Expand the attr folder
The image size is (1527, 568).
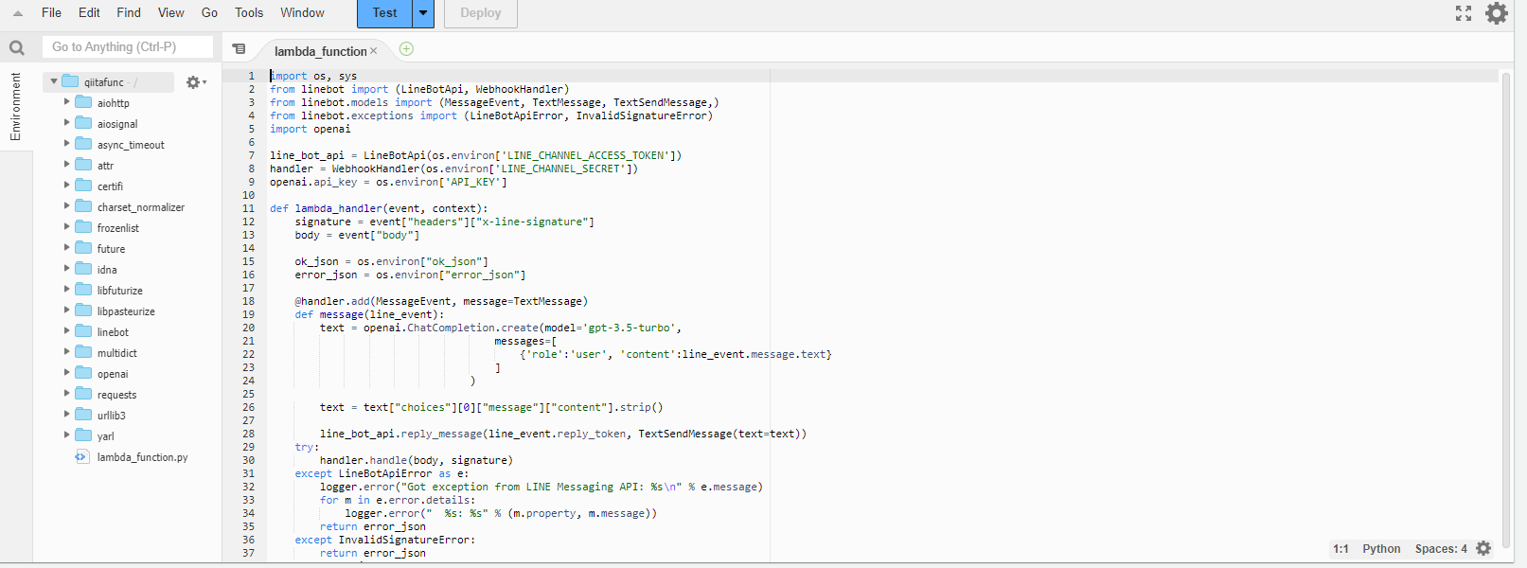[x=66, y=165]
